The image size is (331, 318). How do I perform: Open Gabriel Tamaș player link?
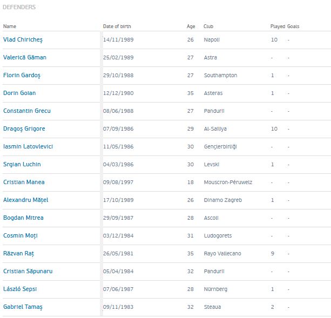tap(23, 307)
